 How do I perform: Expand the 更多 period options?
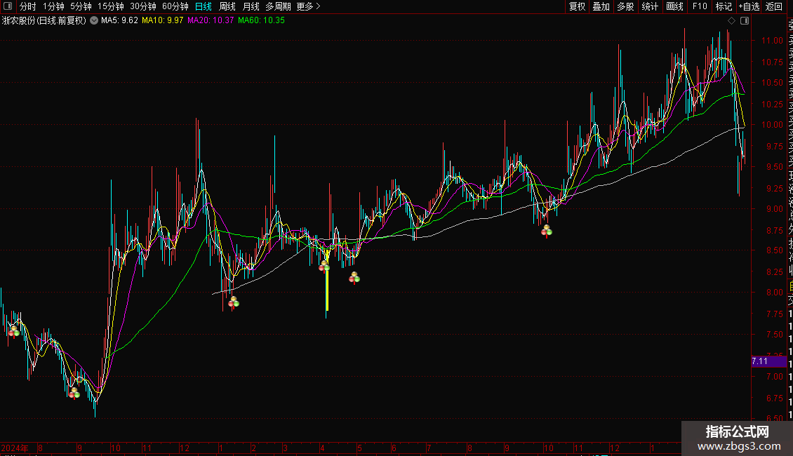click(308, 6)
